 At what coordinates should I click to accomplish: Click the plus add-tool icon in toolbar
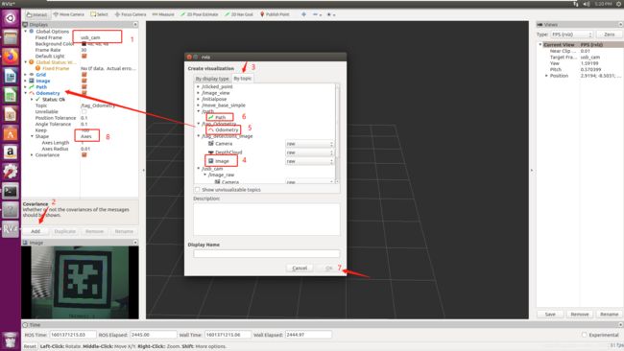(x=303, y=14)
